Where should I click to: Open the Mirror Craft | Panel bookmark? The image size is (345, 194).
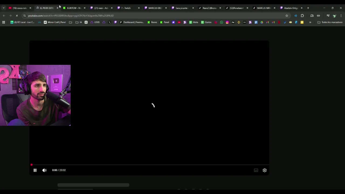(x=55, y=22)
